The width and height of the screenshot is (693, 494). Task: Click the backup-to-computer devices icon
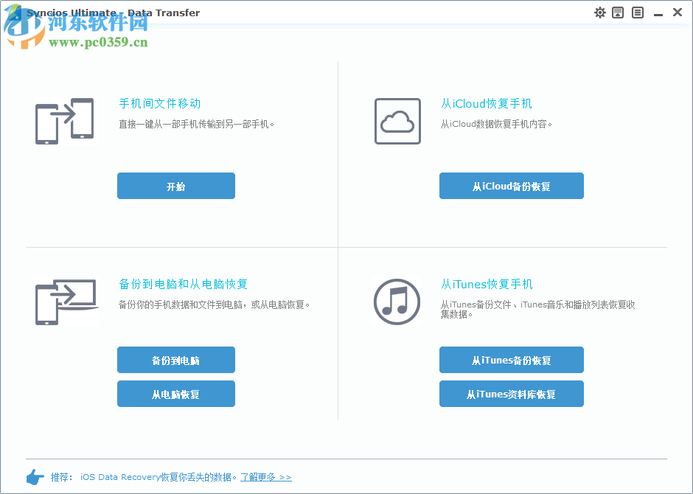pyautogui.click(x=64, y=300)
